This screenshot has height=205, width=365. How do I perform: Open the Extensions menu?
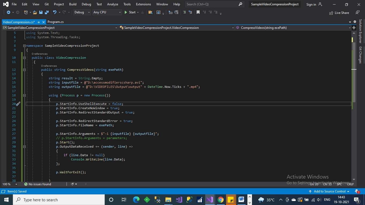[x=143, y=4]
